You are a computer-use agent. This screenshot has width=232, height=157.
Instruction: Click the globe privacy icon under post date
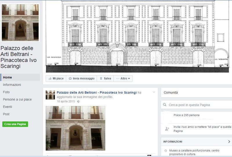point(78,101)
